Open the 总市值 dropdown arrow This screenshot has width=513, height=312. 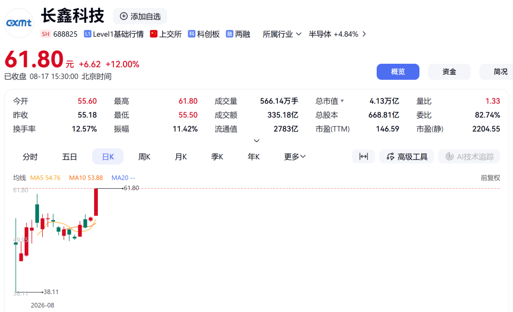tap(342, 101)
